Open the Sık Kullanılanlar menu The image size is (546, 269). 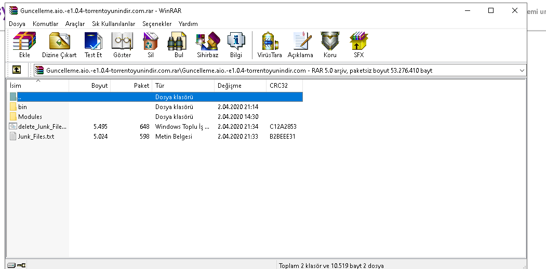click(x=114, y=24)
